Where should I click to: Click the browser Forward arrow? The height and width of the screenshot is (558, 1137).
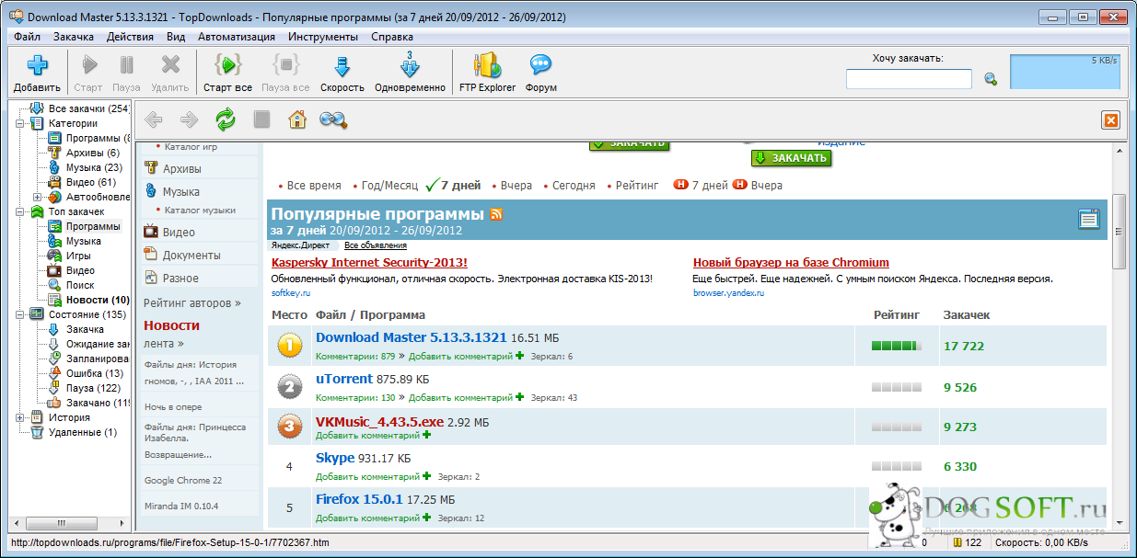pyautogui.click(x=189, y=120)
